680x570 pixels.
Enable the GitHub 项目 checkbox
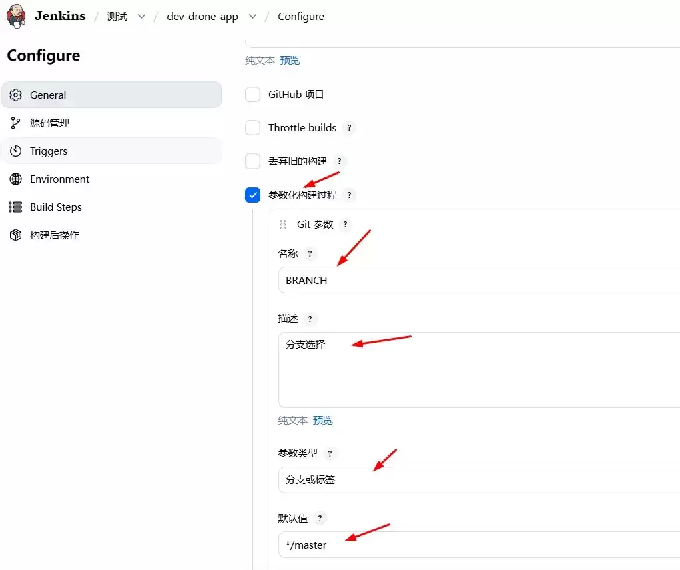(x=252, y=95)
